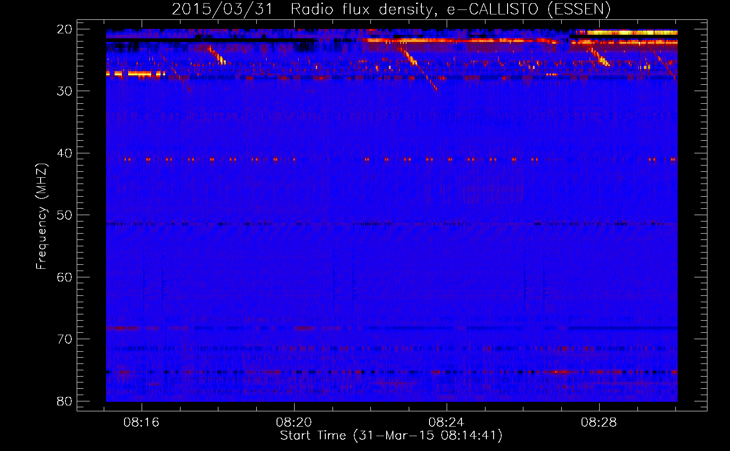Click the bright yellow burst near 27 MHz at the start

[135, 74]
